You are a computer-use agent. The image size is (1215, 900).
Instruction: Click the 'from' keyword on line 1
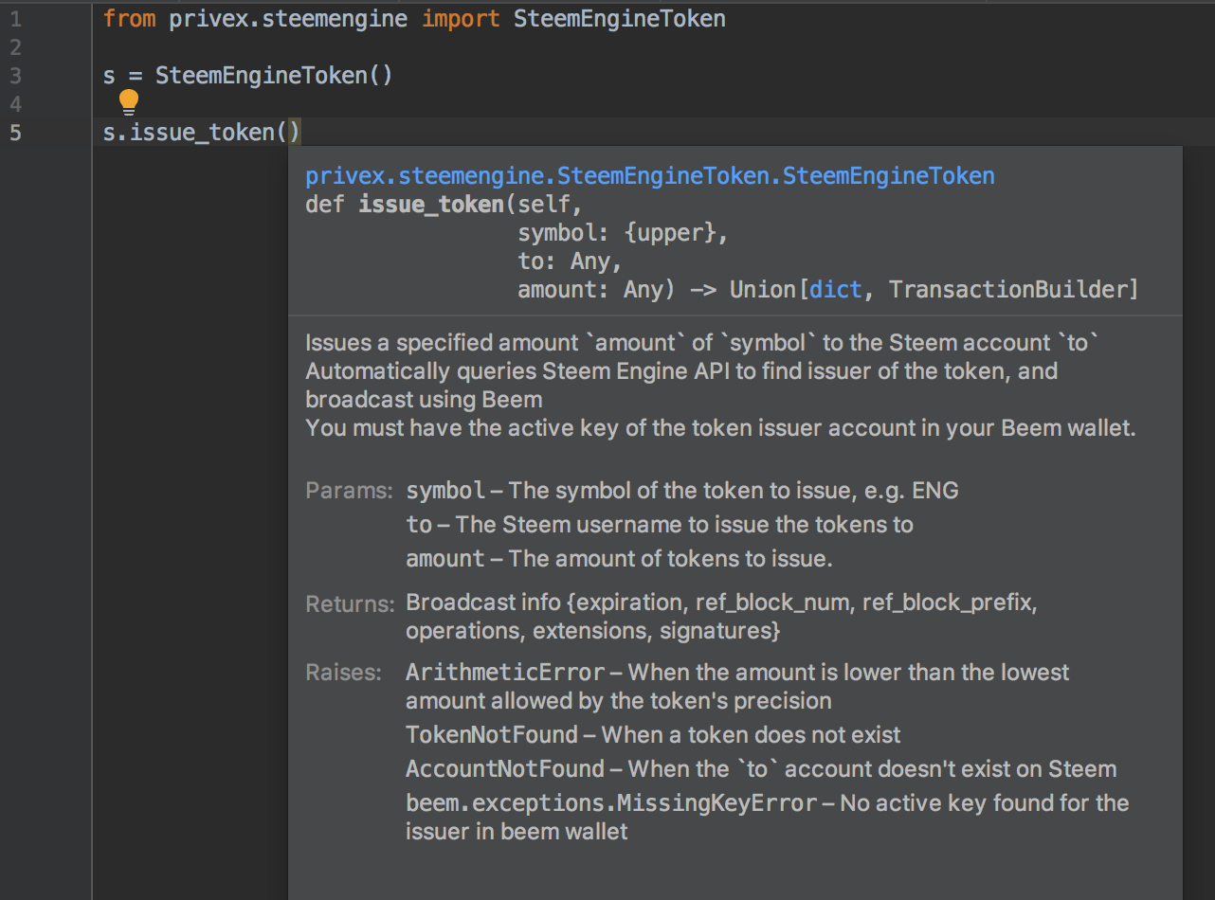(x=130, y=19)
